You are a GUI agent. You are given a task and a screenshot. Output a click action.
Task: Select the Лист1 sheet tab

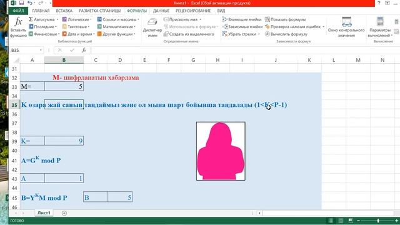click(x=44, y=213)
